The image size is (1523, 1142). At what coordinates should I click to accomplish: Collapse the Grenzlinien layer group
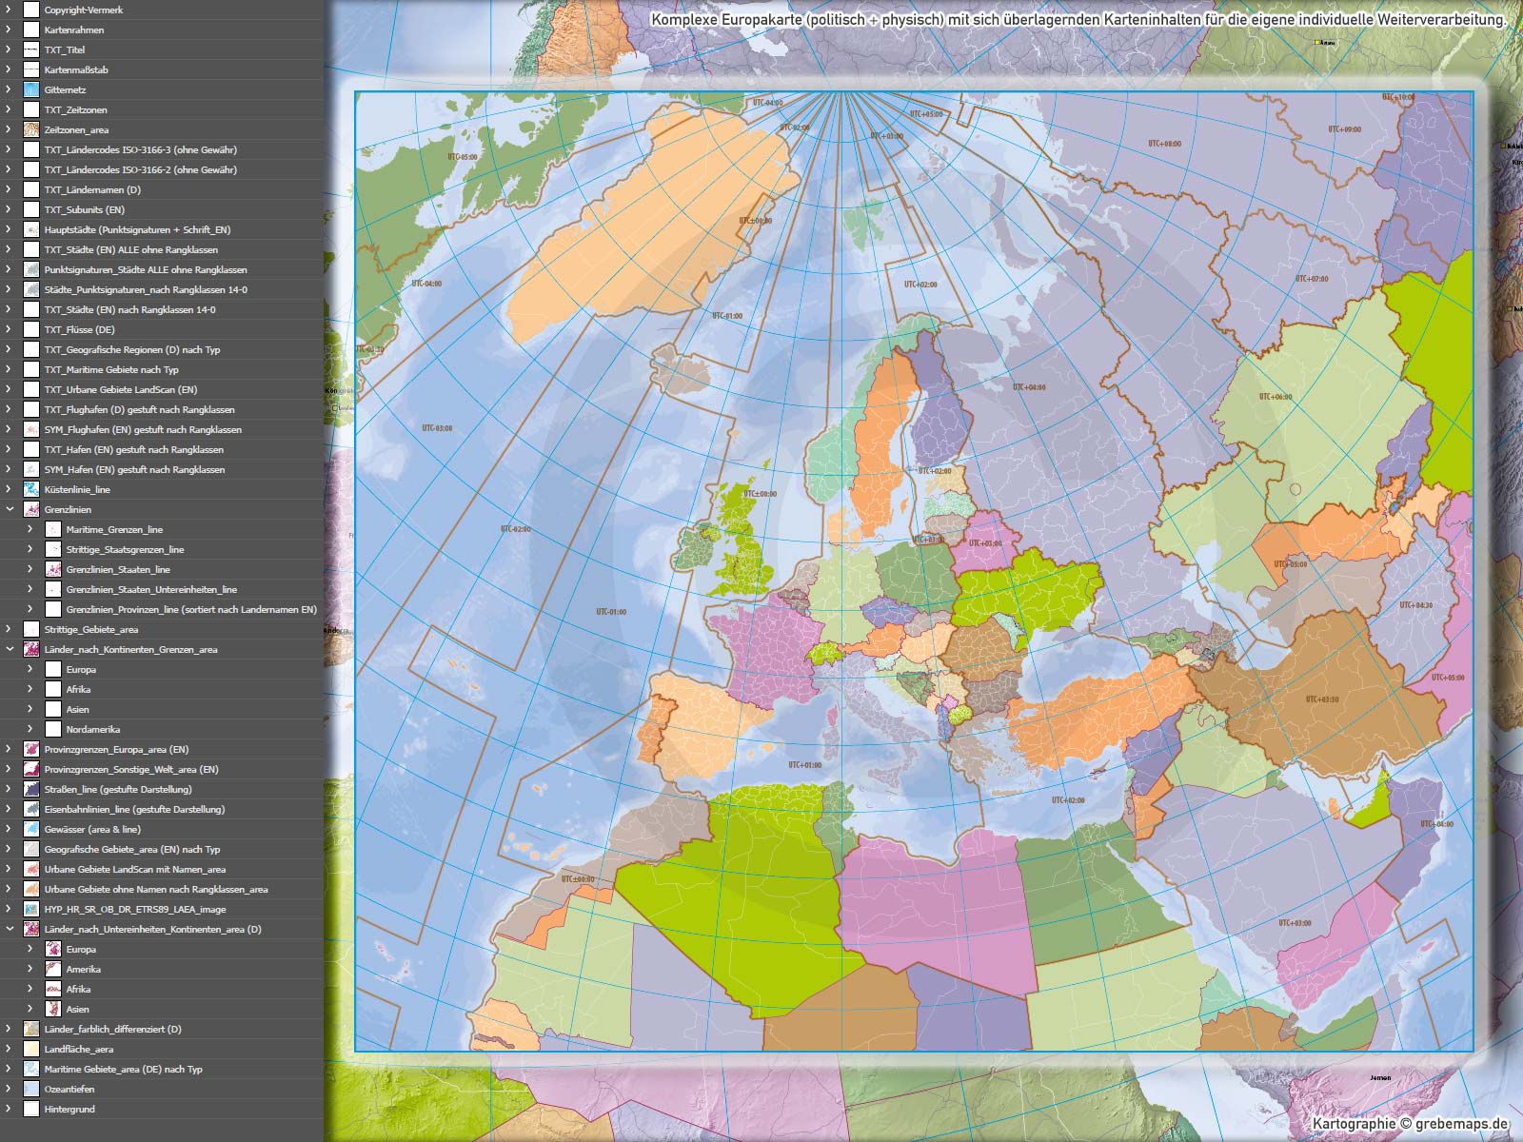coord(10,509)
